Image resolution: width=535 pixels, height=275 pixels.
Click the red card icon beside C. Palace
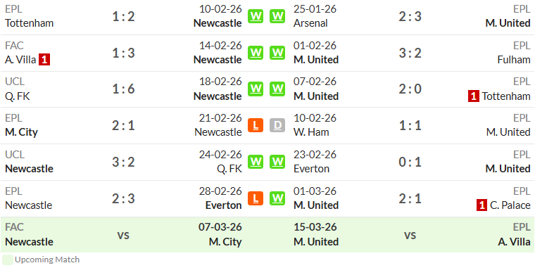coord(481,205)
